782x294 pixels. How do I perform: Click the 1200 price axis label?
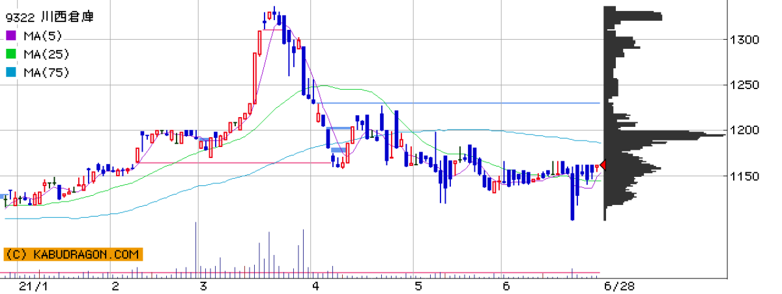(x=745, y=131)
